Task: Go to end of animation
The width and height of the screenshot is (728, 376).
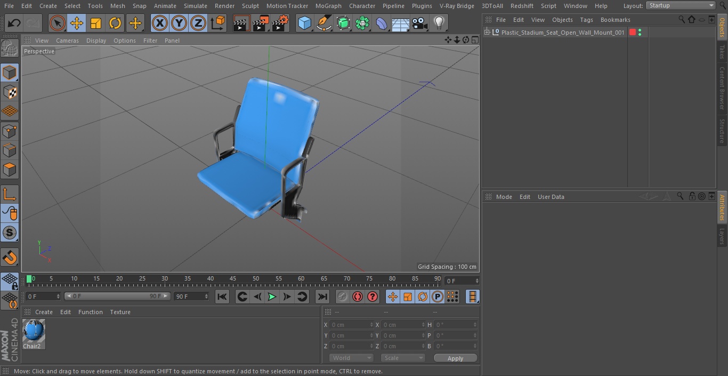Action: pos(322,297)
